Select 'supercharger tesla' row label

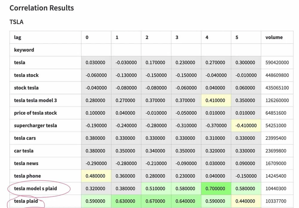(x=45, y=125)
